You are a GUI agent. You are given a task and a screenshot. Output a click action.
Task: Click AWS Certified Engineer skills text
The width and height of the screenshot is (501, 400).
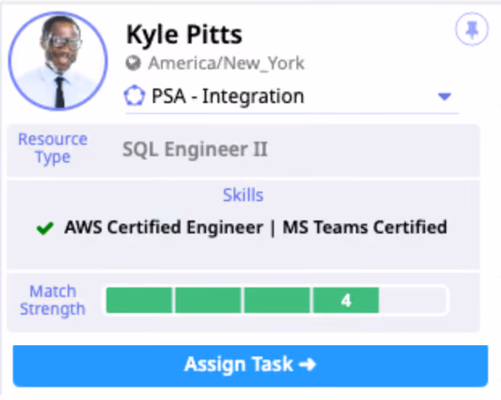164,228
